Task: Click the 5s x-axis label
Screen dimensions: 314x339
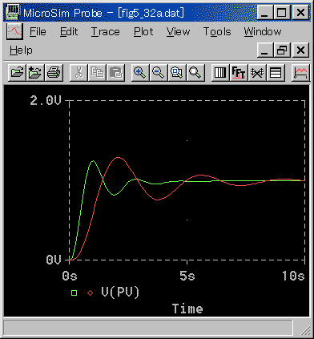Action: (x=187, y=276)
